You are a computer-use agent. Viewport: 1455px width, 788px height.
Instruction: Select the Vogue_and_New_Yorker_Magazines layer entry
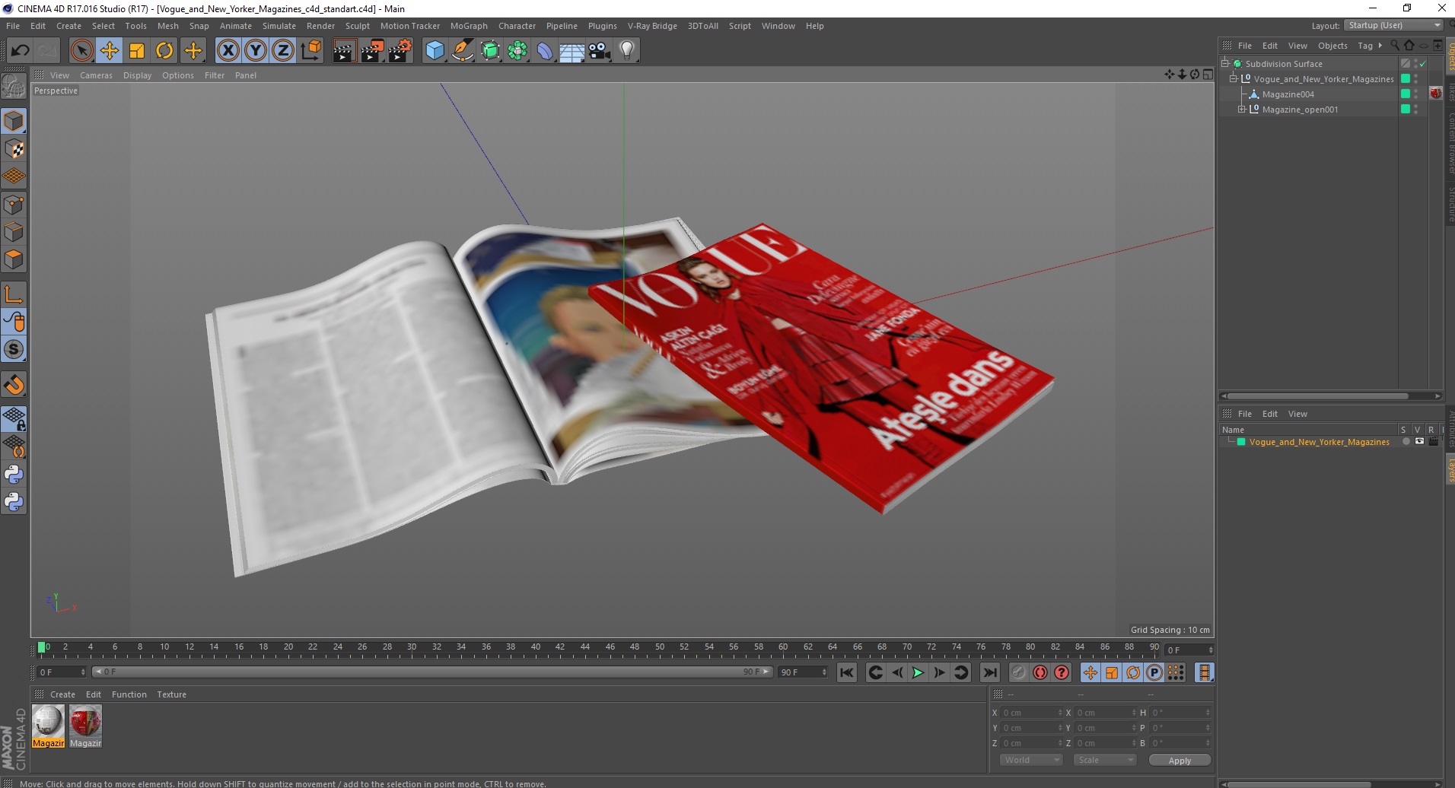coord(1319,442)
